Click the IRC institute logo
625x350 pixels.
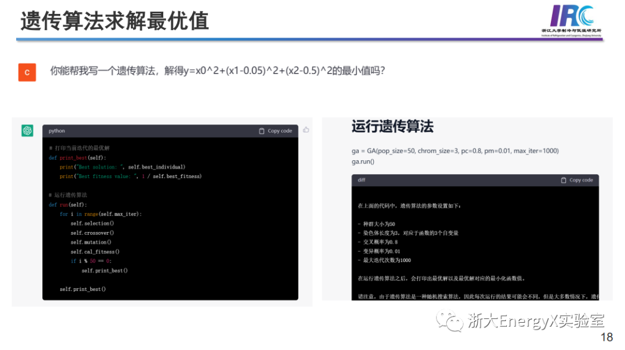571,20
